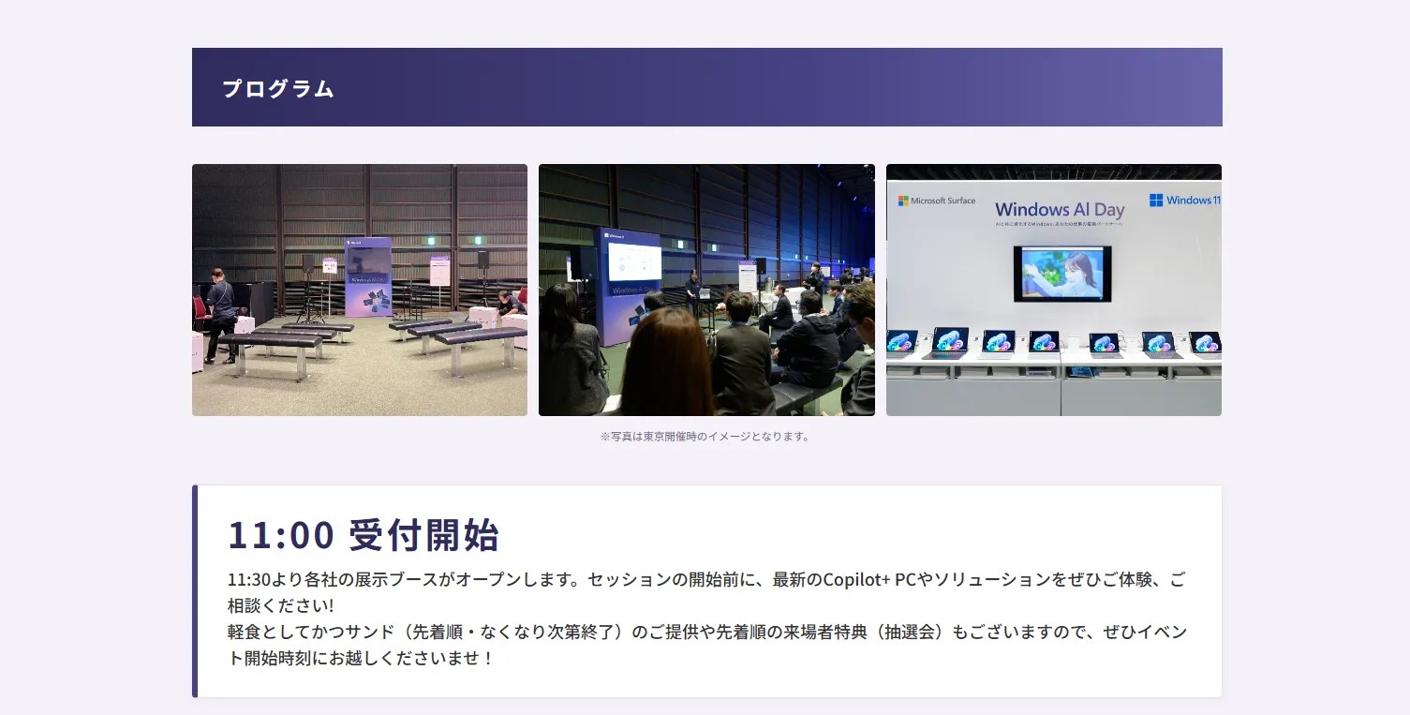Click the paragraph starting 11:30より各社の展示ブース
Viewport: 1410px width, 715px height.
point(706,592)
